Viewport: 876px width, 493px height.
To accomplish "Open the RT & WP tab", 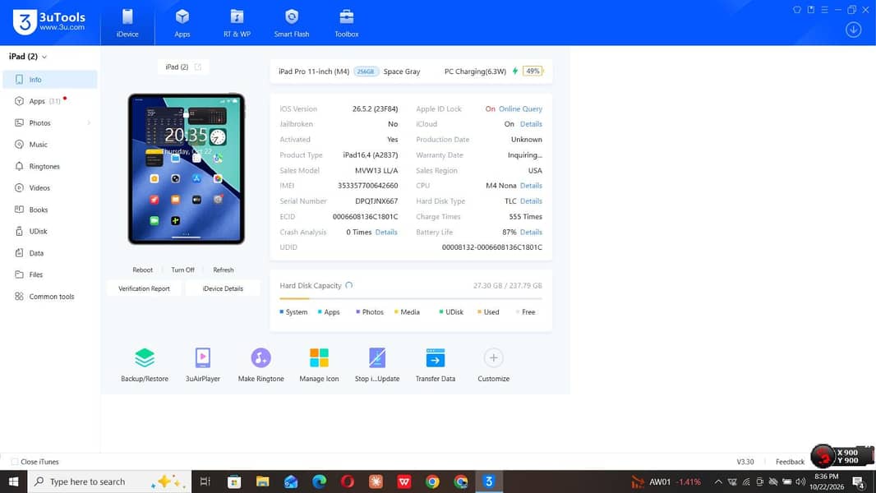I will point(237,23).
